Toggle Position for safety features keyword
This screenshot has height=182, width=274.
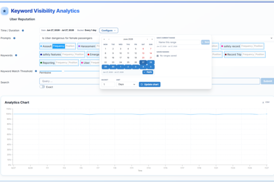click(79, 54)
